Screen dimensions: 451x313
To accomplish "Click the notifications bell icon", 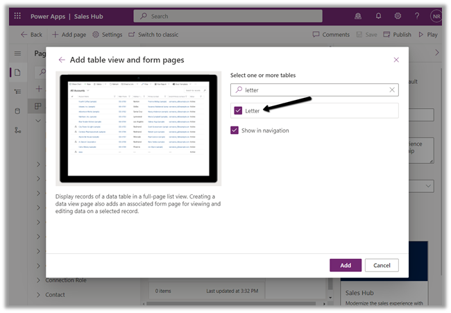I will coord(379,16).
